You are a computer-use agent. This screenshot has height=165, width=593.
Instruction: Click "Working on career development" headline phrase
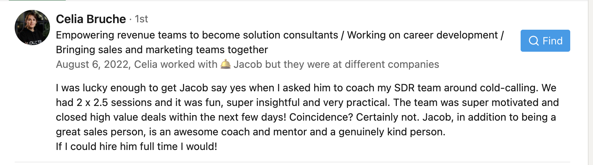423,35
